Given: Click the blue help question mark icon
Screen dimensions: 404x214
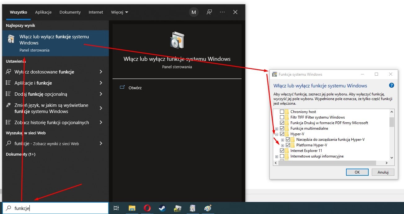Looking at the screenshot, I should 391,86.
